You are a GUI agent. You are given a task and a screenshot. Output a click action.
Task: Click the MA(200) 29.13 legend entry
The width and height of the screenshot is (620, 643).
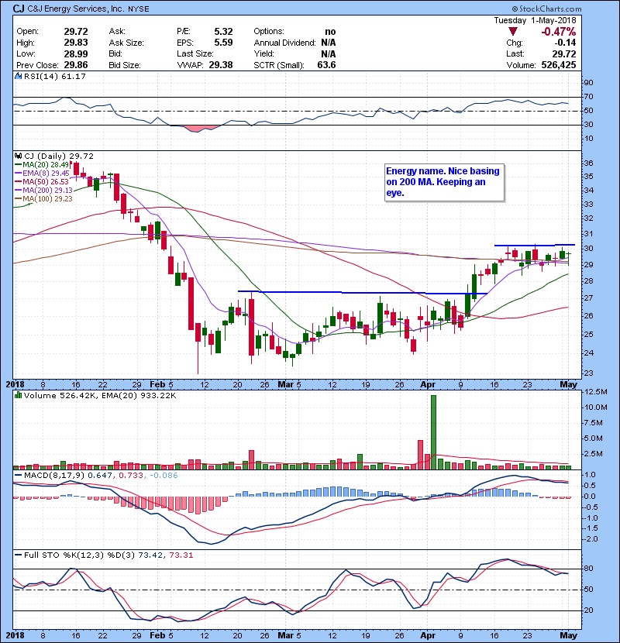(x=43, y=191)
